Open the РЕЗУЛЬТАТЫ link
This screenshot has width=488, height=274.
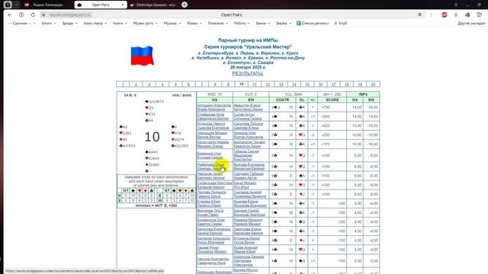coord(248,74)
